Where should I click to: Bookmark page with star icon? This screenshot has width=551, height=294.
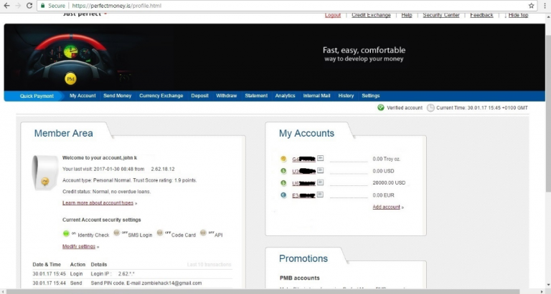coord(532,6)
